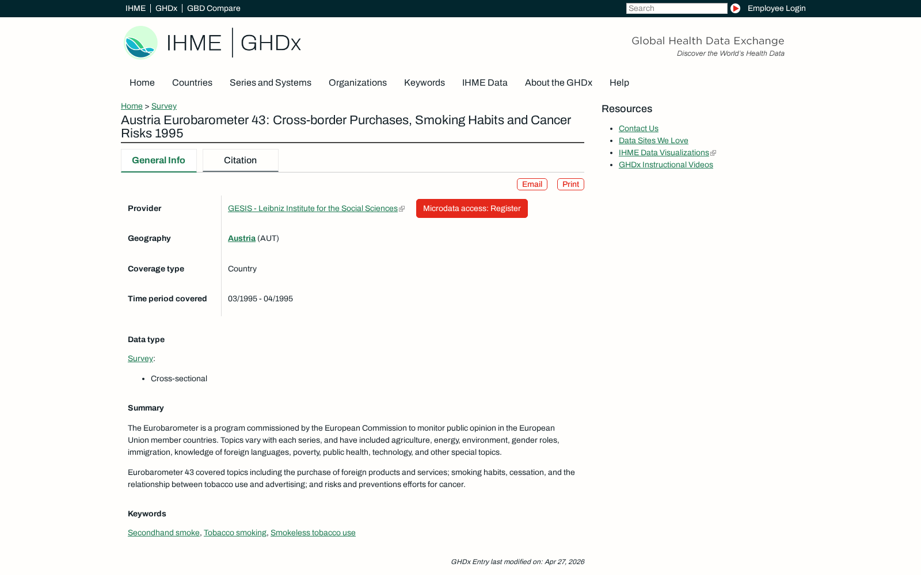The width and height of the screenshot is (921, 575).
Task: Click the 'Global Health Data Exchange' header text
Action: click(x=708, y=41)
